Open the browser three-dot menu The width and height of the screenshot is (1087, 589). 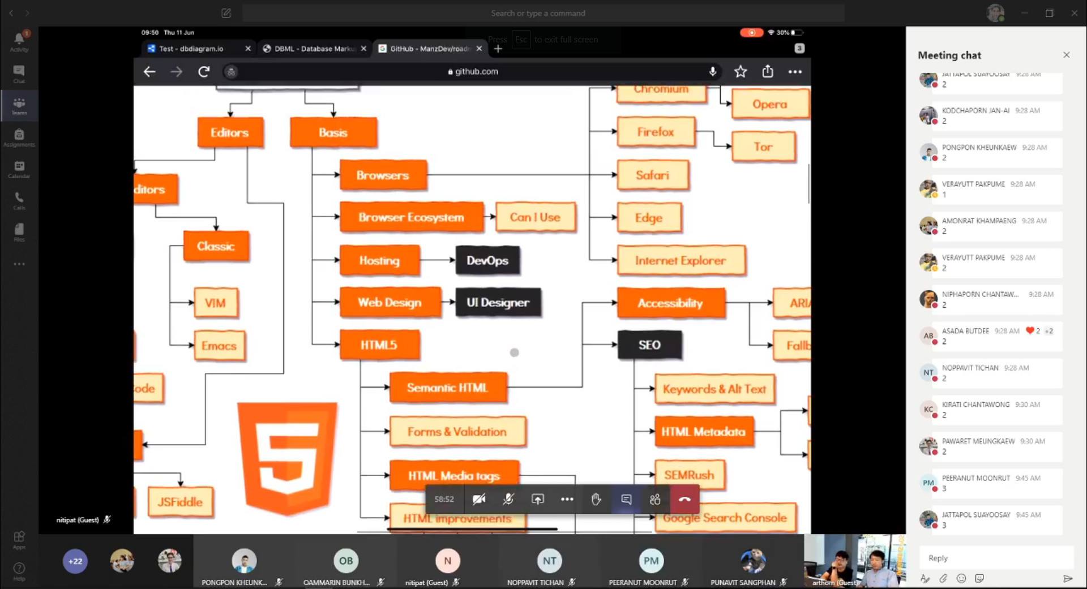(x=795, y=71)
